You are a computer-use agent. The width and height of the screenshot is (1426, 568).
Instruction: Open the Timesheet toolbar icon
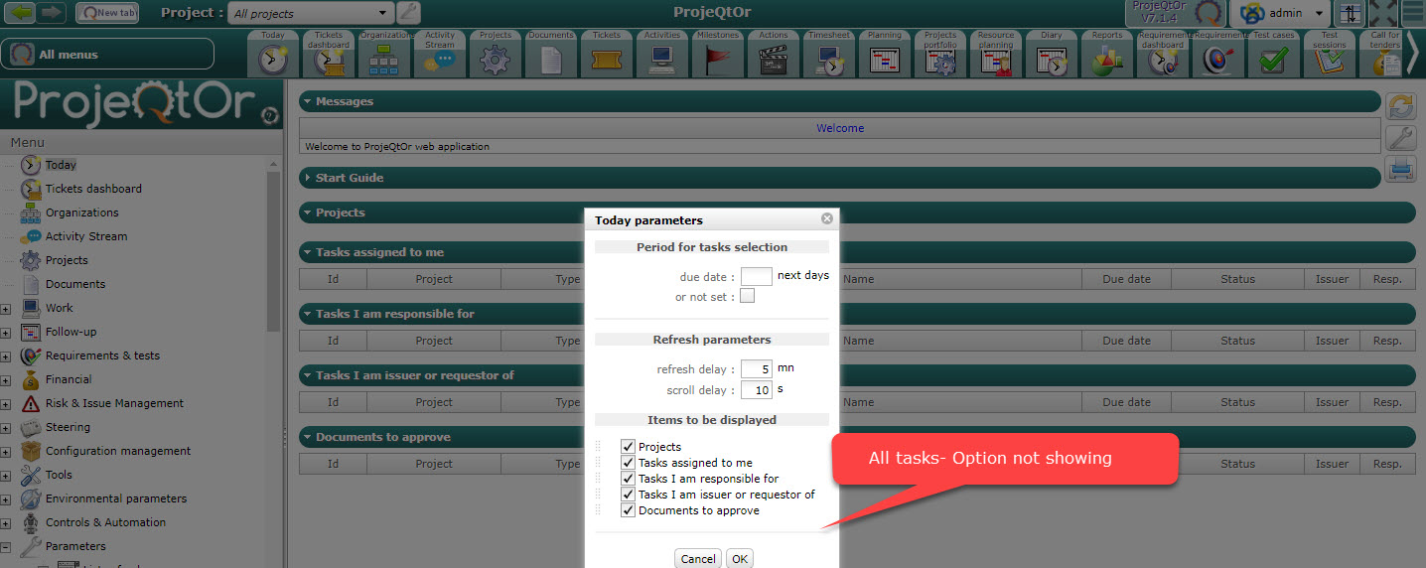828,60
